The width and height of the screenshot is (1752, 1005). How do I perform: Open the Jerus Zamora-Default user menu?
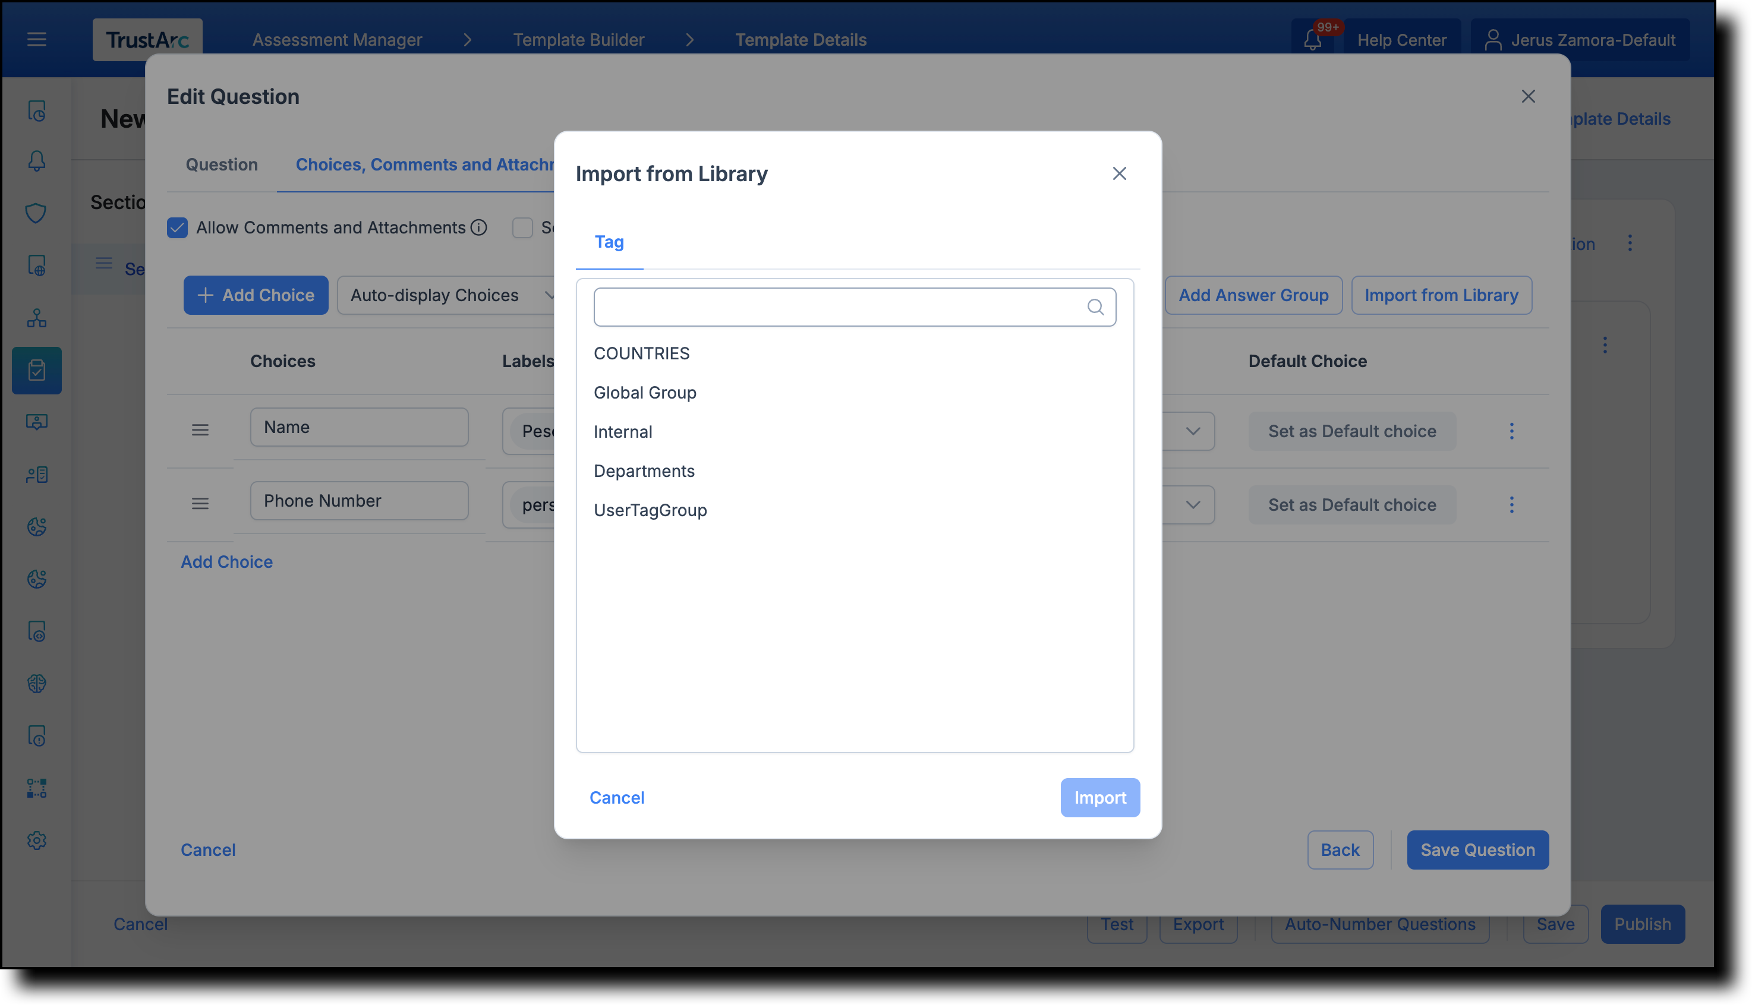pos(1580,40)
